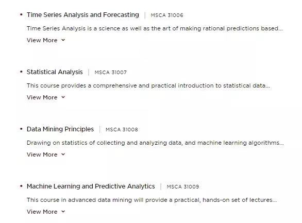Open Machine Learning and Predictive Analytics title
This screenshot has height=223, width=302.
coord(91,186)
